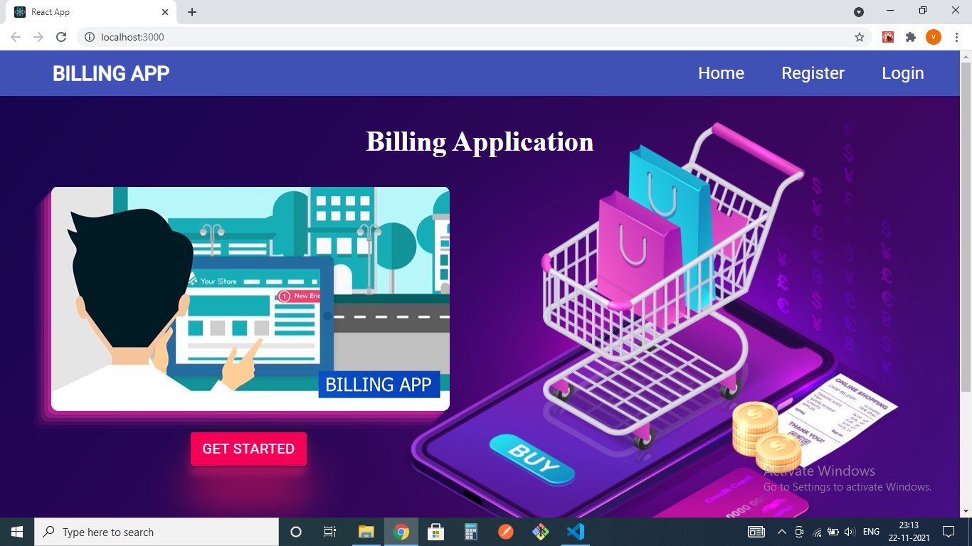Launch Visual Studio Code from the taskbar
The height and width of the screenshot is (546, 972).
click(576, 531)
